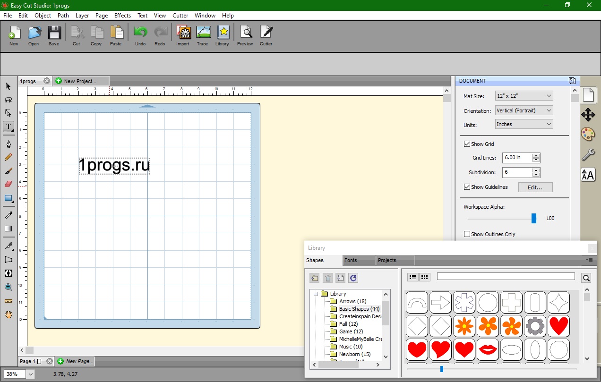Click the New Project... tab button
The height and width of the screenshot is (382, 601).
(x=80, y=81)
